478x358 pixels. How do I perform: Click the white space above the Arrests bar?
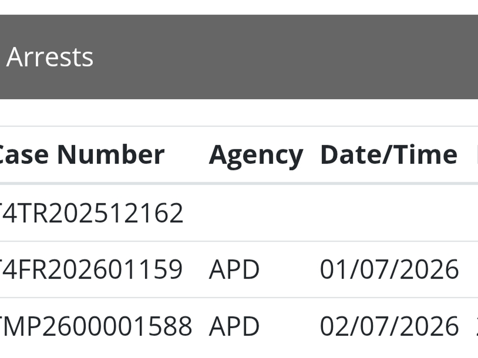tap(239, 7)
